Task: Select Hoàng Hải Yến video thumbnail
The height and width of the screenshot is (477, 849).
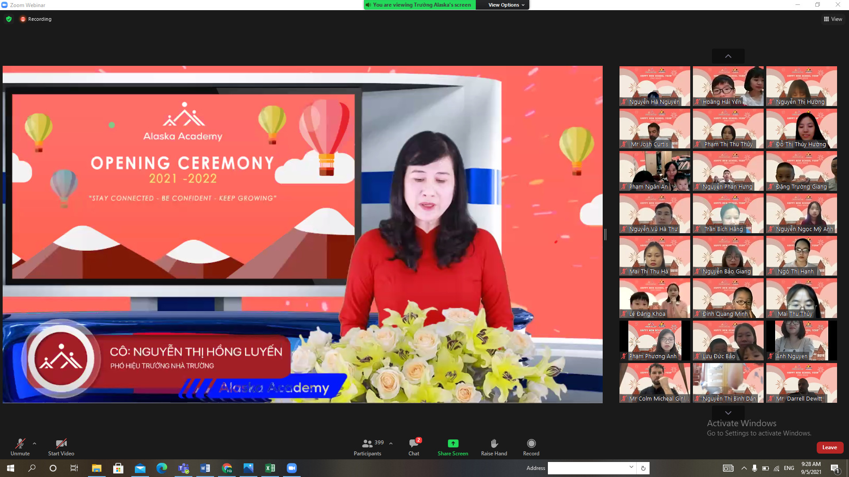Action: tap(728, 86)
